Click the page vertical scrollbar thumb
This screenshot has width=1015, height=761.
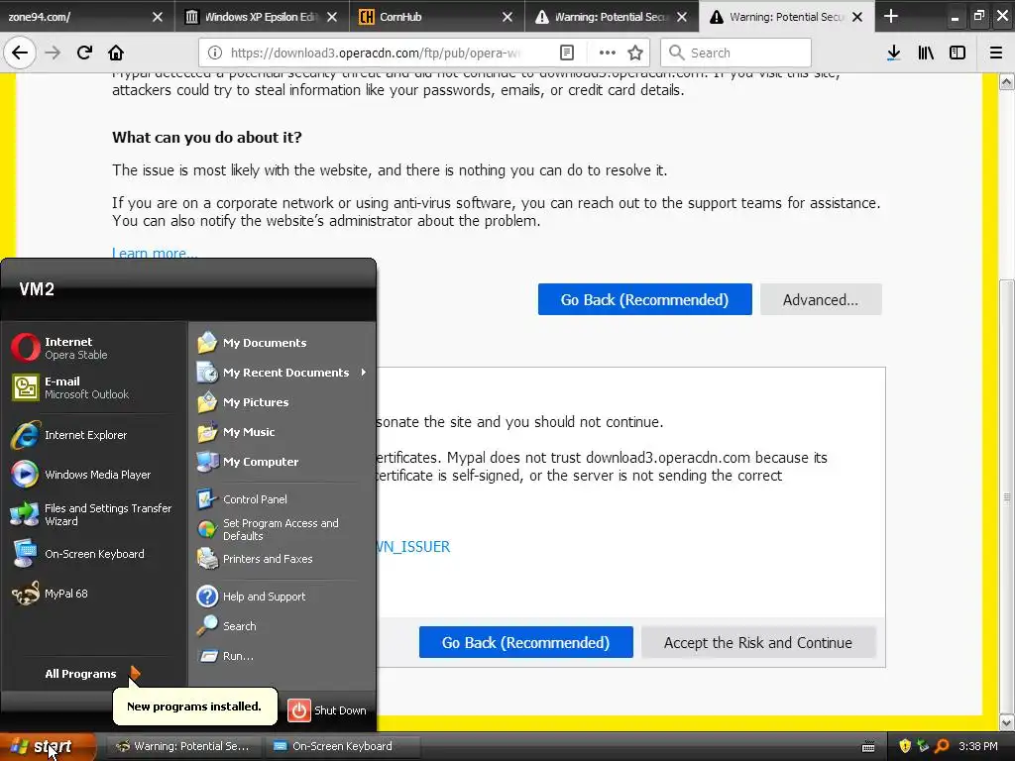[x=1007, y=495]
